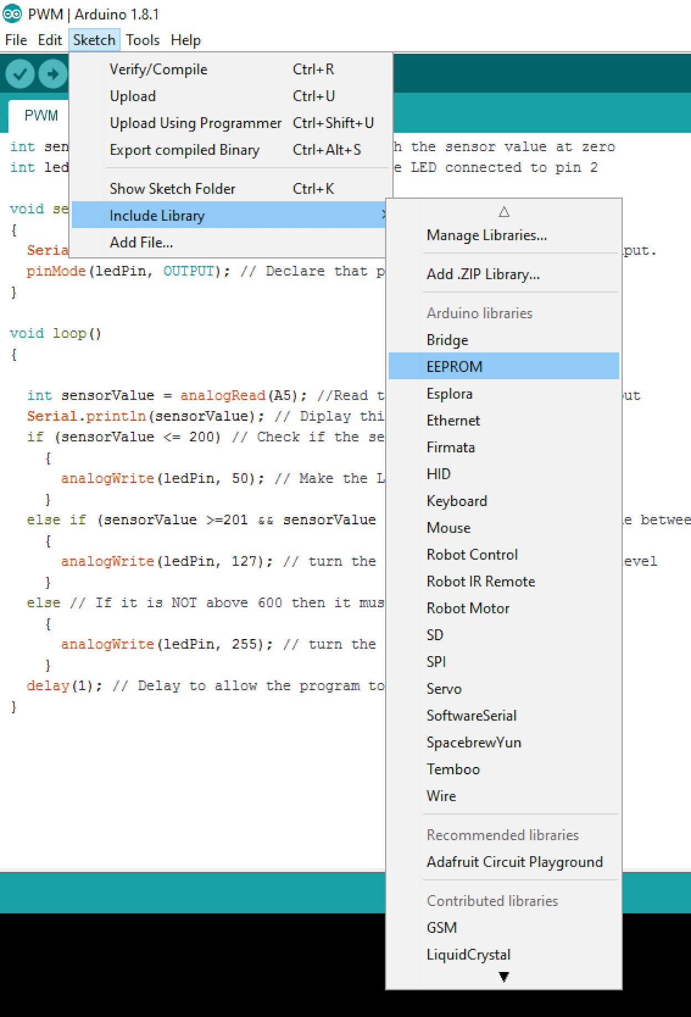
Task: Select Upload Using Programmer
Action: (231, 122)
